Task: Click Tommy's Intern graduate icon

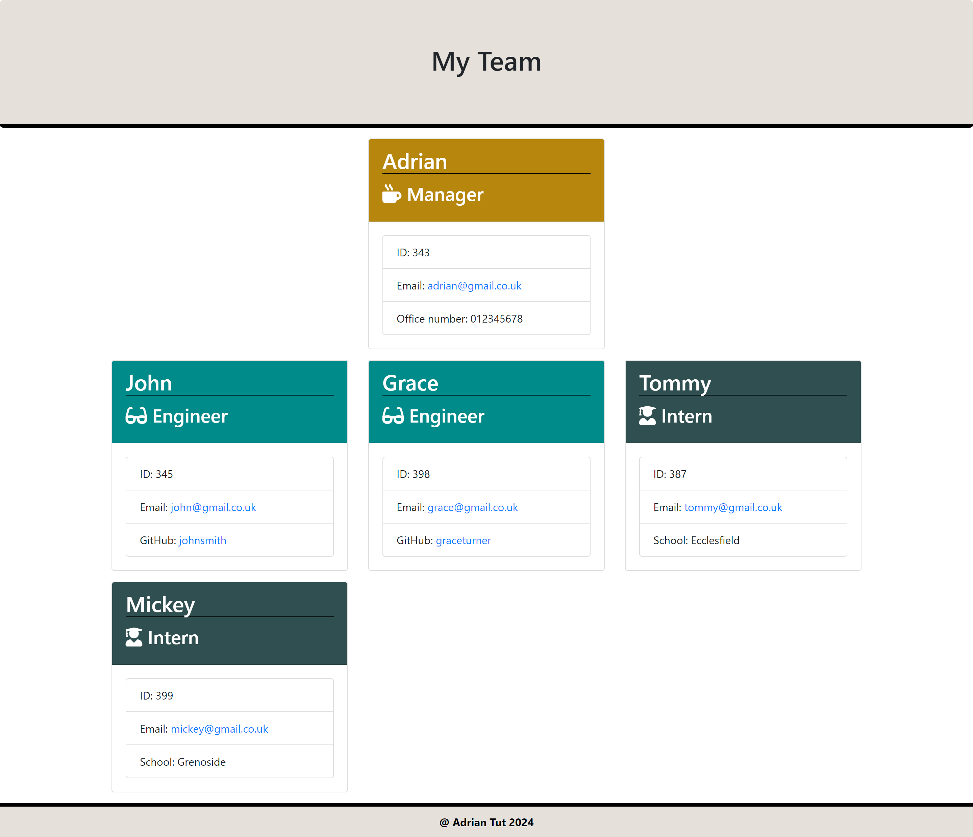Action: pos(647,416)
